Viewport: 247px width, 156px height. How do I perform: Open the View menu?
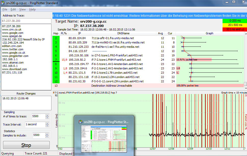pos(22,9)
